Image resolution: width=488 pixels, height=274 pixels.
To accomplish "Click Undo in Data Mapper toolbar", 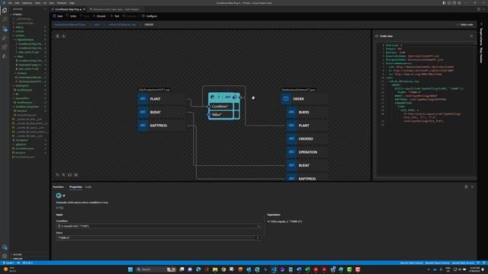I will point(71,16).
